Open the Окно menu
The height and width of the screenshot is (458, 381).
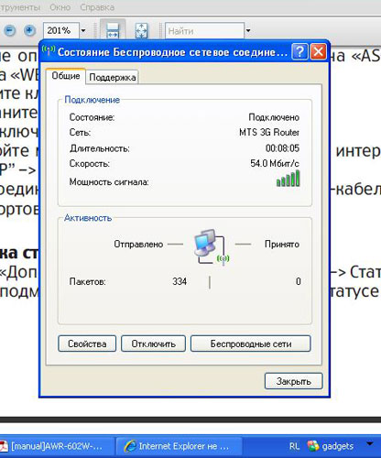coord(60,7)
